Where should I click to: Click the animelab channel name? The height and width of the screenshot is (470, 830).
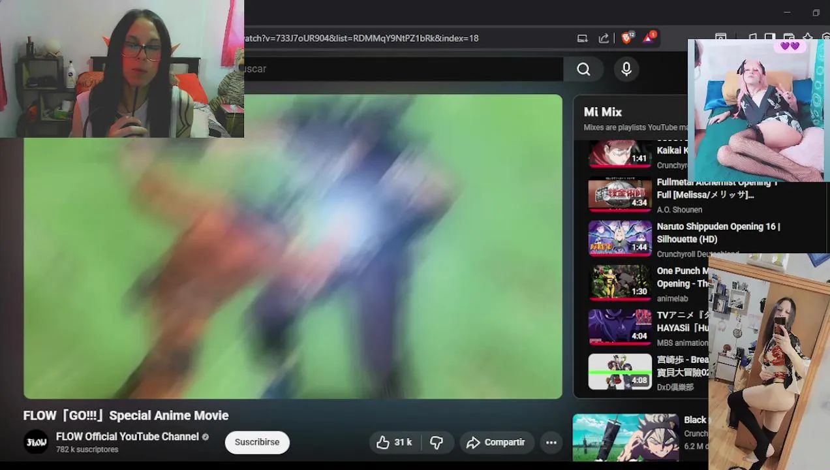tap(672, 298)
